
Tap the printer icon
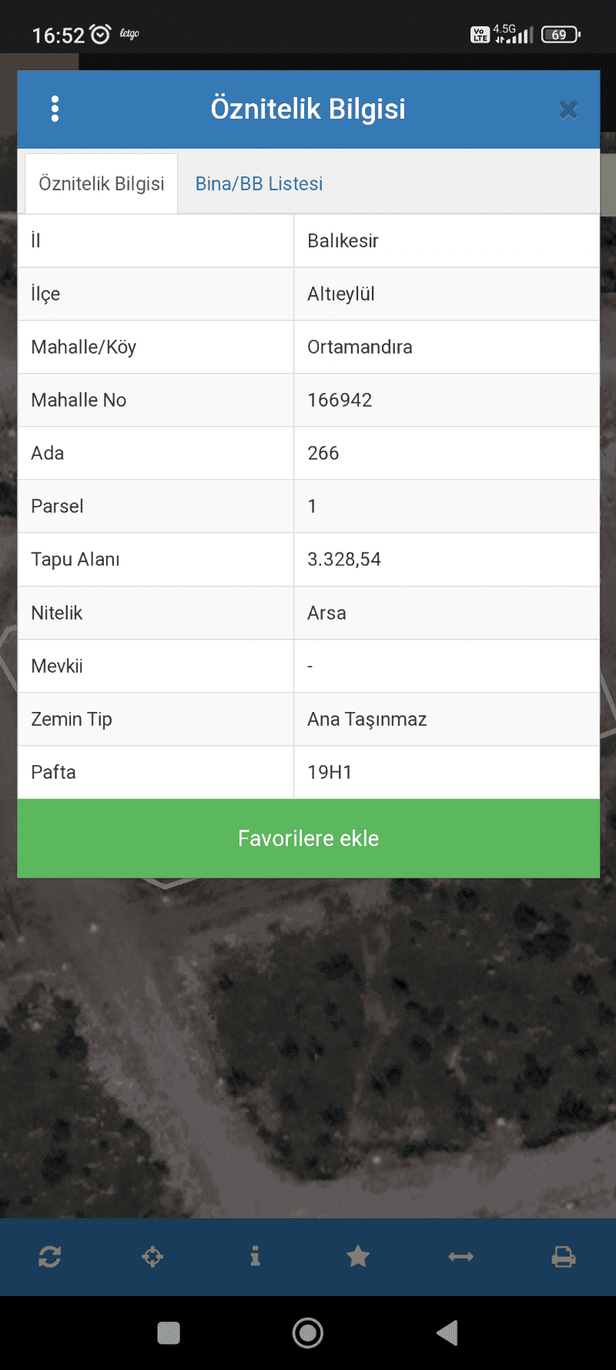(564, 1257)
